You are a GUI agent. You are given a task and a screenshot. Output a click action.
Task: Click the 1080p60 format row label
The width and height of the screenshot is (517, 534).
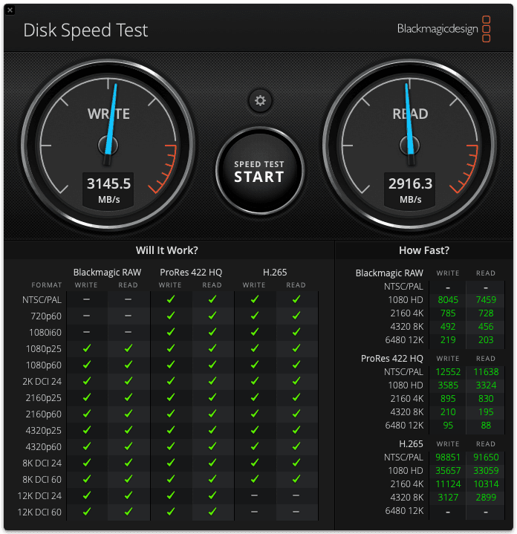pyautogui.click(x=44, y=365)
